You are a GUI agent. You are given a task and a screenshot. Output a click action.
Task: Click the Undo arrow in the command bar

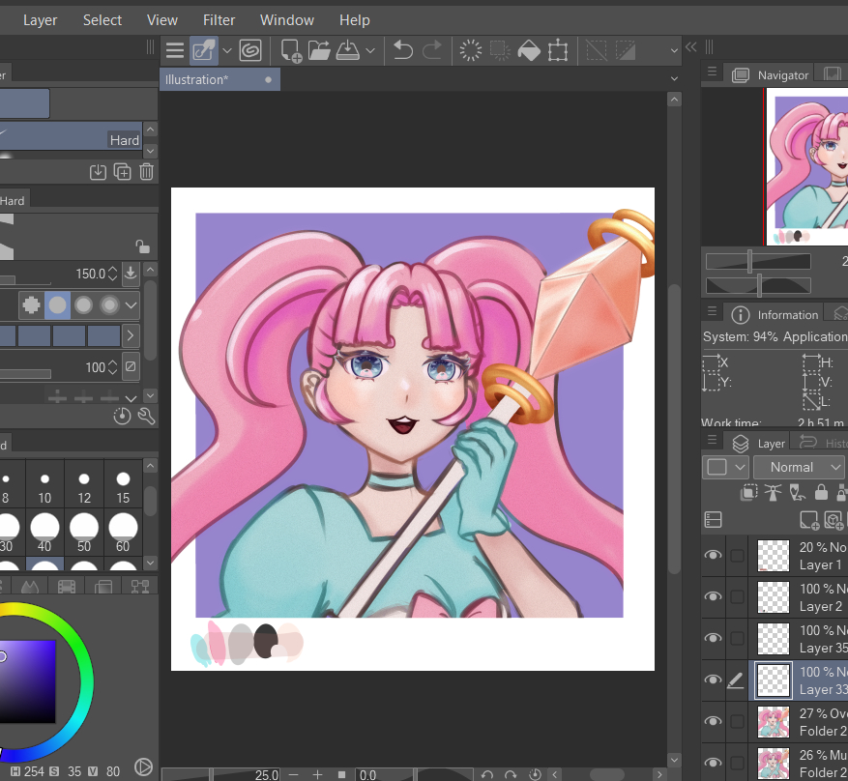[x=403, y=50]
